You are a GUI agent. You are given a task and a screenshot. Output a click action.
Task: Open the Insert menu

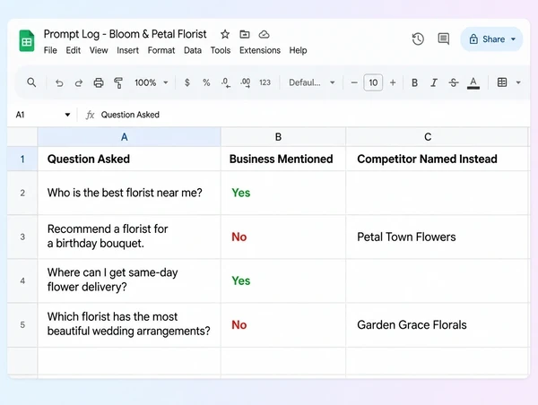127,50
